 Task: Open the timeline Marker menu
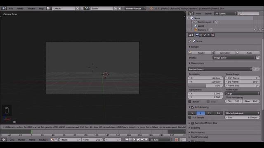21,140
